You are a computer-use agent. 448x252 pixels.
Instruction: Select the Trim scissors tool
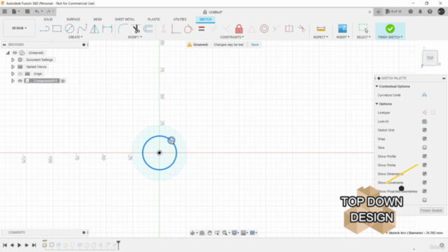pos(136,29)
